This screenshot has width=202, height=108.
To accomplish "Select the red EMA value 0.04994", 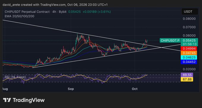I will (189, 49).
